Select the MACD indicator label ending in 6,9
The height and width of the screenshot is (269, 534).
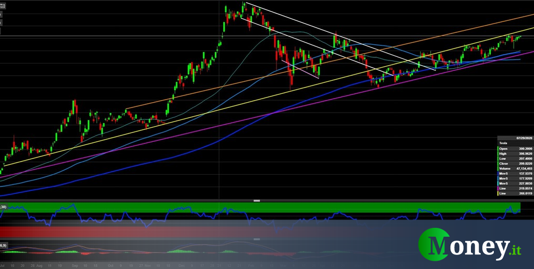click(x=3, y=246)
